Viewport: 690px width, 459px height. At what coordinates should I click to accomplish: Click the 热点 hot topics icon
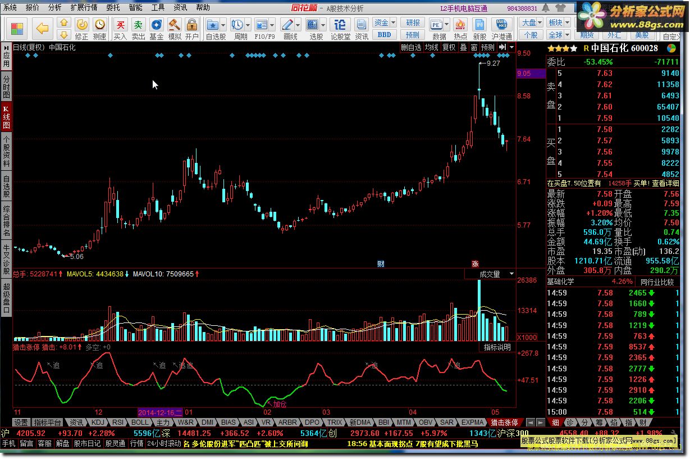pyautogui.click(x=460, y=29)
